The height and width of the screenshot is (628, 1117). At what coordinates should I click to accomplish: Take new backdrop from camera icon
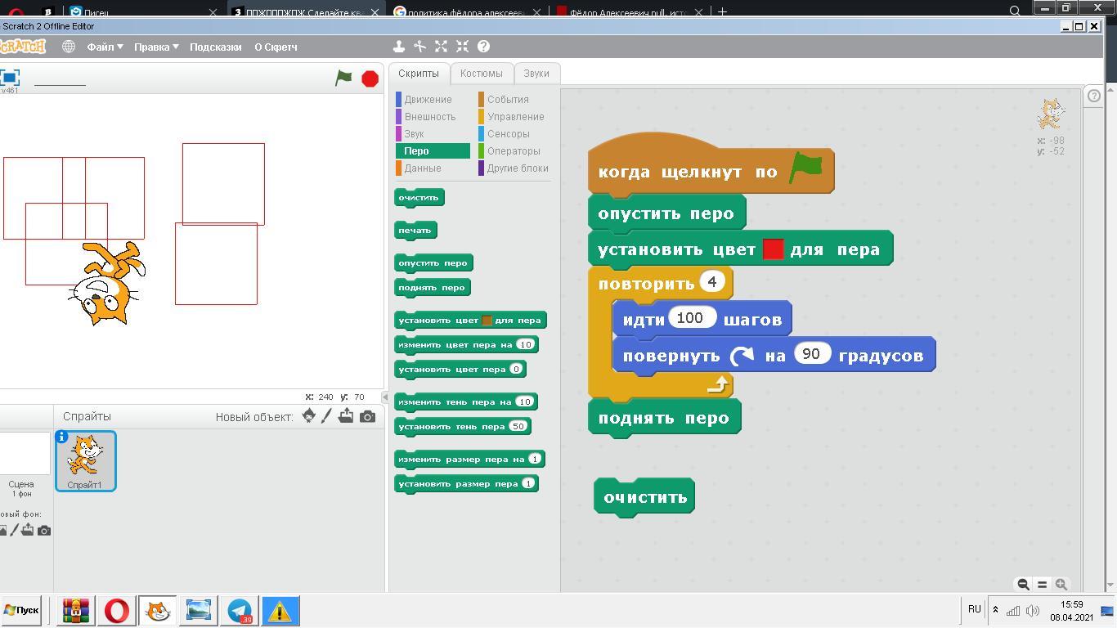(44, 530)
